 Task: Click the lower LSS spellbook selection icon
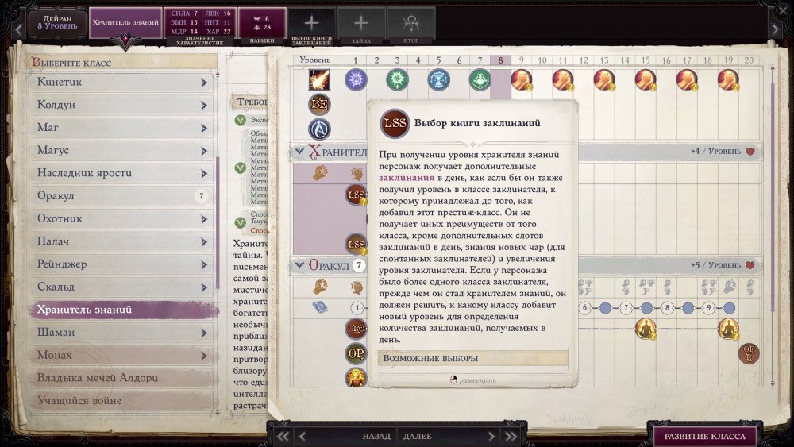[x=356, y=244]
